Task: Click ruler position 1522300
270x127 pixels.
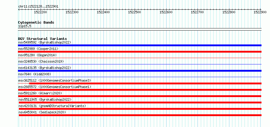Action: click(x=72, y=12)
